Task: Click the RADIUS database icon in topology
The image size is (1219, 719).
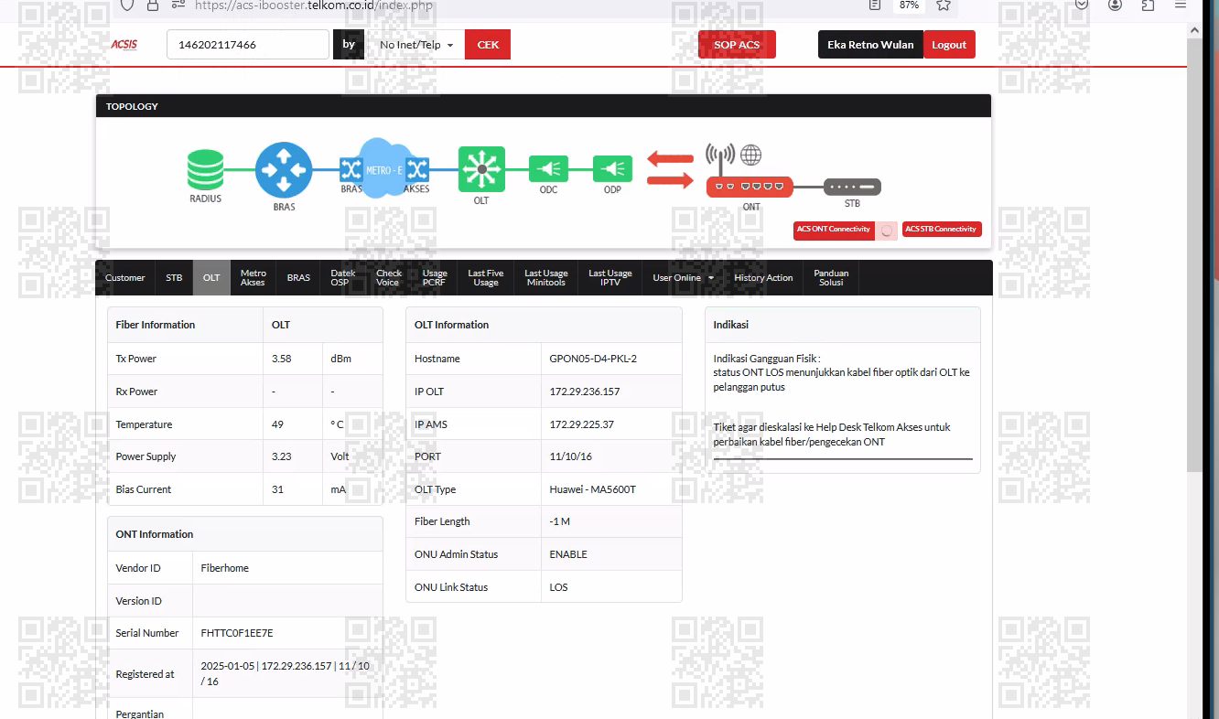Action: pos(205,169)
